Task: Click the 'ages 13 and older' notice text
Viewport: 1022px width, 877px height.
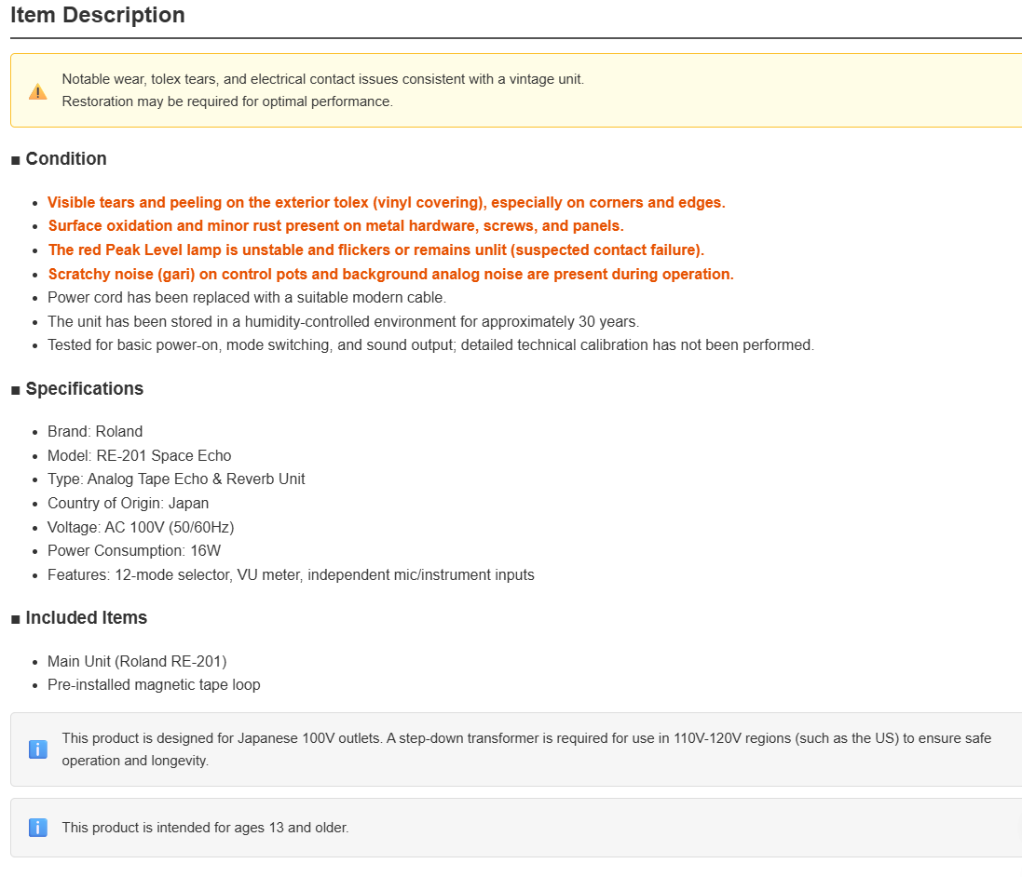Action: (x=205, y=829)
